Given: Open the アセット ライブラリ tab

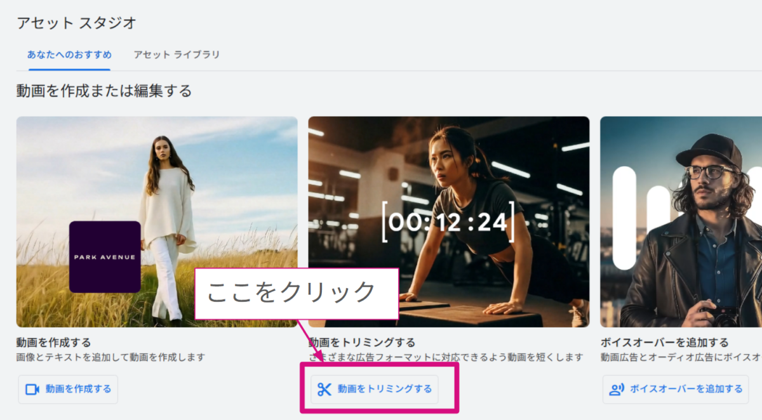Looking at the screenshot, I should click(177, 55).
